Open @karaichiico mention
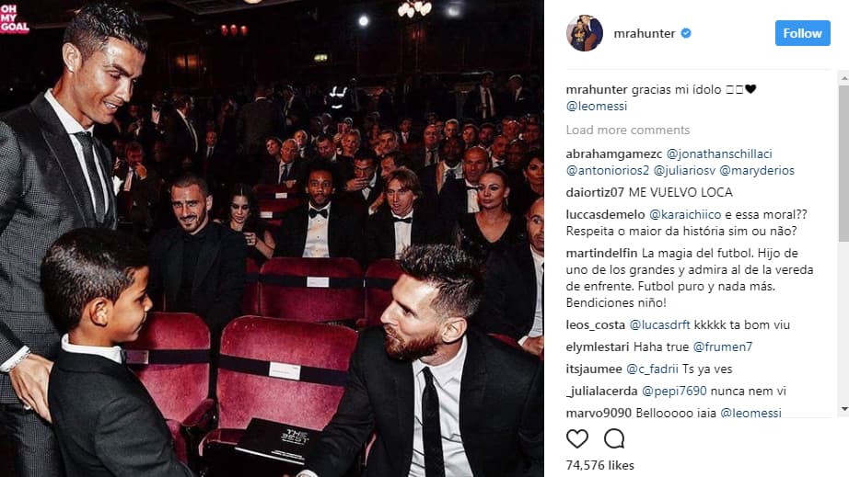The height and width of the screenshot is (477, 849). (x=685, y=214)
